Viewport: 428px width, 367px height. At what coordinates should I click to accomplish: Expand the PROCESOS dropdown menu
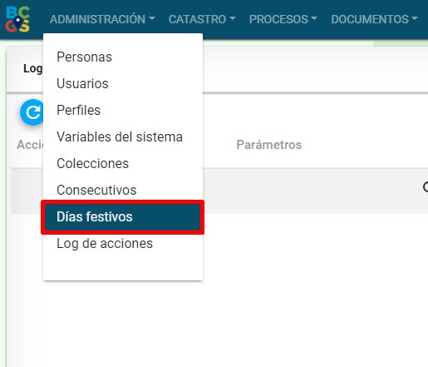click(283, 19)
